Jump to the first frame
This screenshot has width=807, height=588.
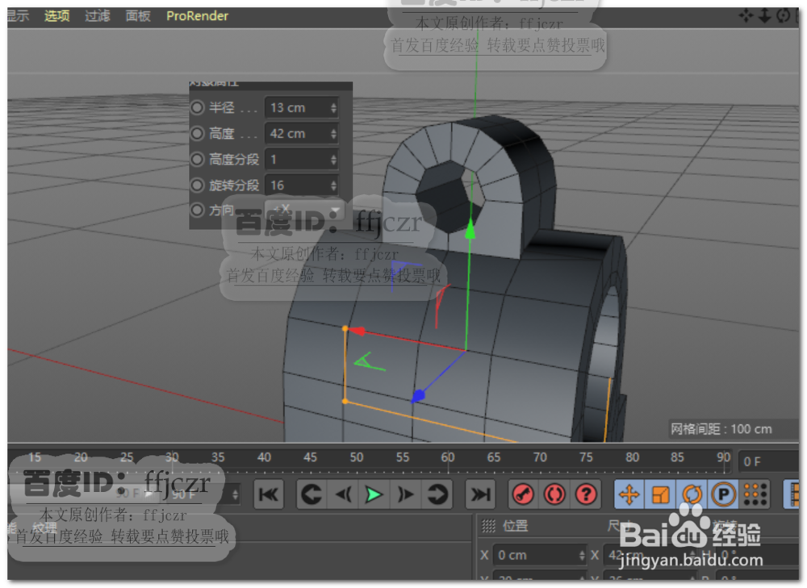point(269,494)
